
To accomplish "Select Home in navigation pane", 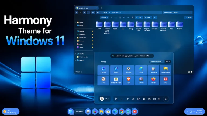I will coord(80,22).
